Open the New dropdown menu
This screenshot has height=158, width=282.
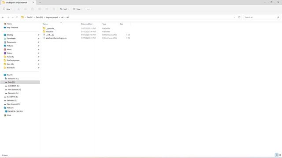[x=7, y=9]
